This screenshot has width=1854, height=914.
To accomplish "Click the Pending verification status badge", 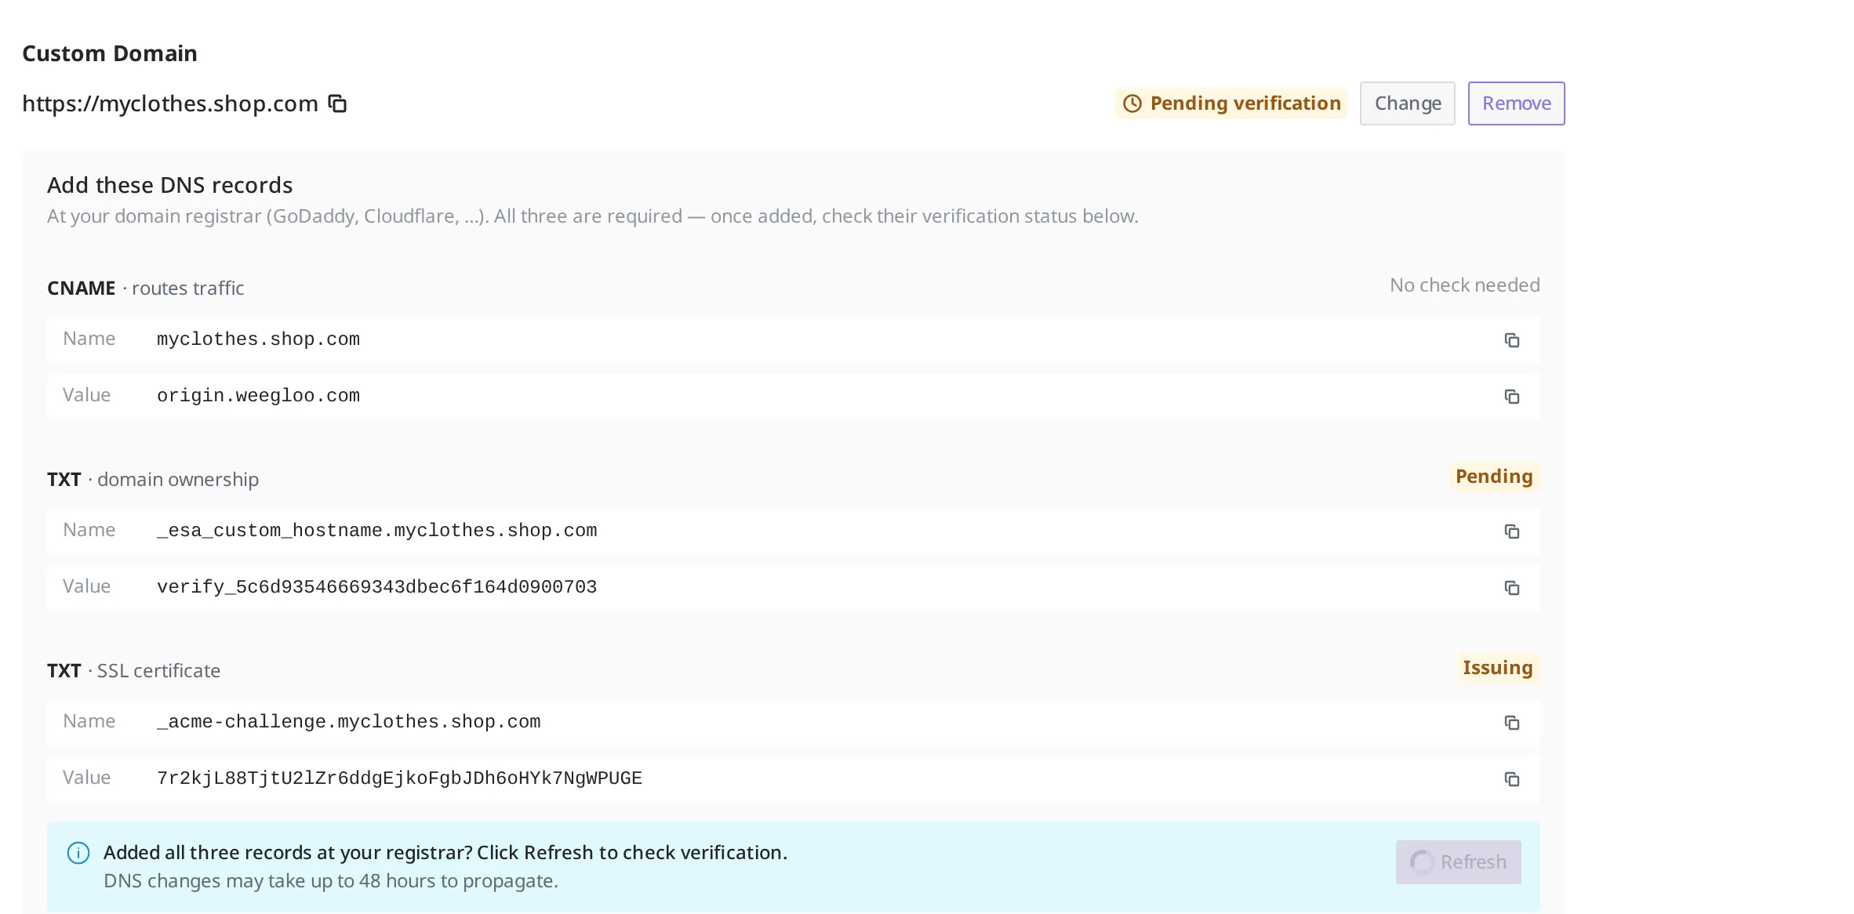I will (1231, 103).
